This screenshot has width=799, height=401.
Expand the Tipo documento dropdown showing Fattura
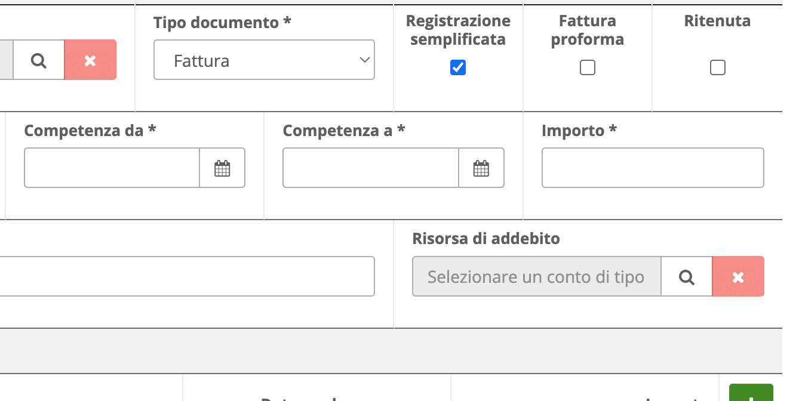click(x=264, y=60)
